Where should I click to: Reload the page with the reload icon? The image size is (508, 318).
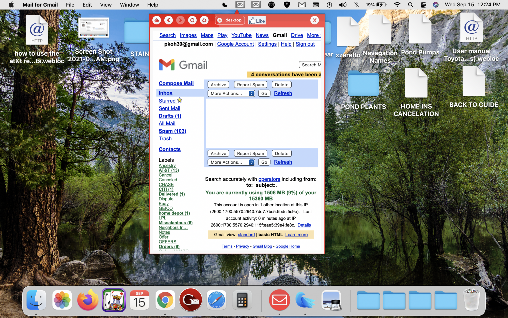pyautogui.click(x=192, y=20)
